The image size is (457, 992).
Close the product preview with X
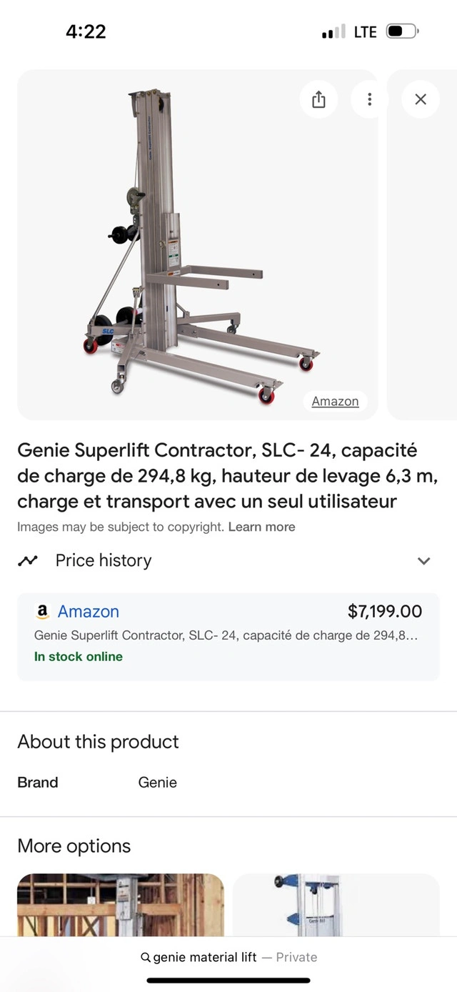click(421, 99)
